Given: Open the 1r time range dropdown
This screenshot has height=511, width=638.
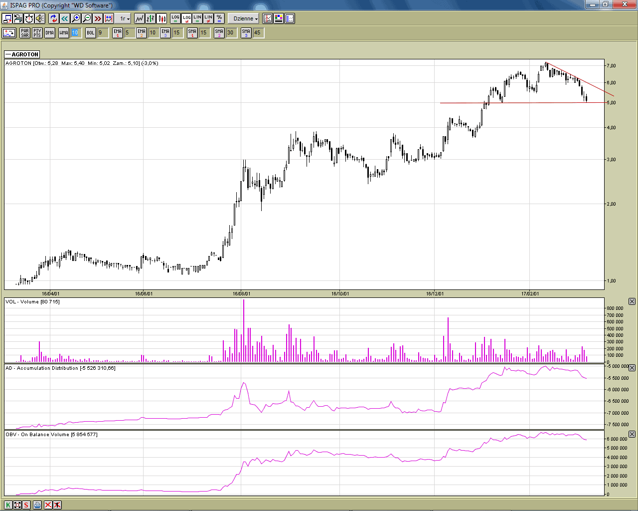Looking at the screenshot, I should (124, 18).
